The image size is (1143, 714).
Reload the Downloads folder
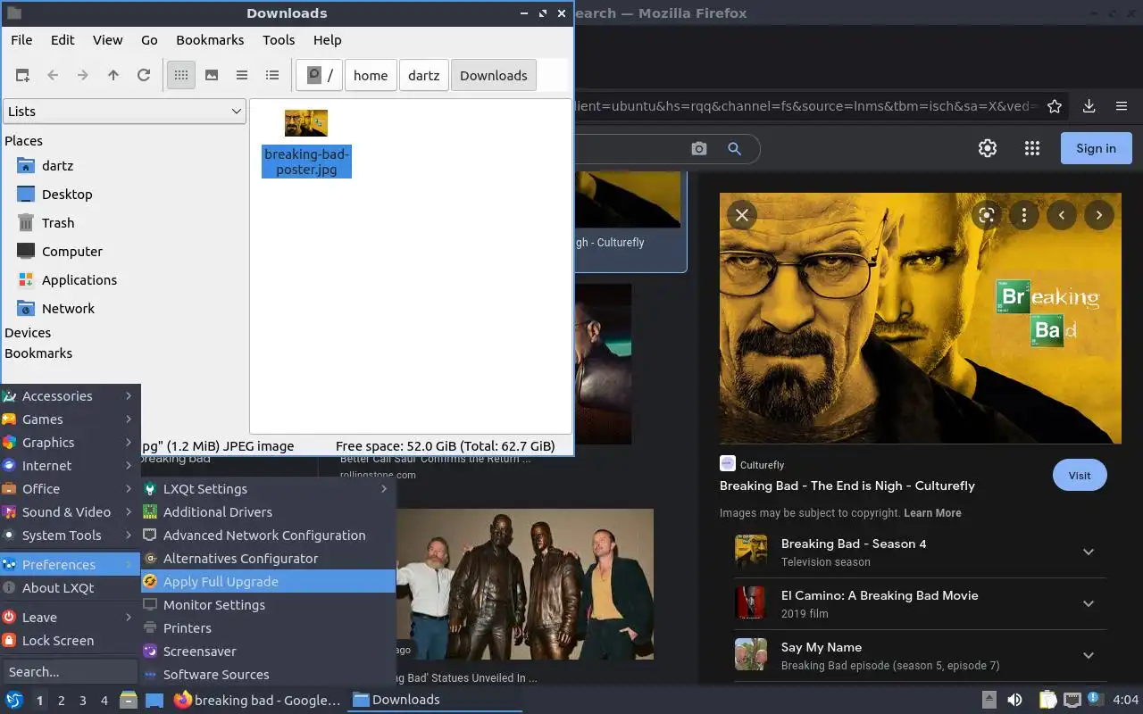pos(144,76)
